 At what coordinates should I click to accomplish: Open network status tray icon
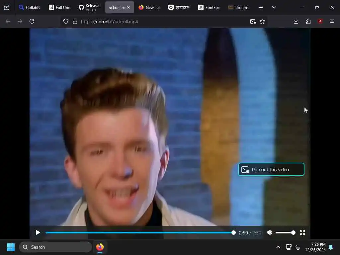289,247
